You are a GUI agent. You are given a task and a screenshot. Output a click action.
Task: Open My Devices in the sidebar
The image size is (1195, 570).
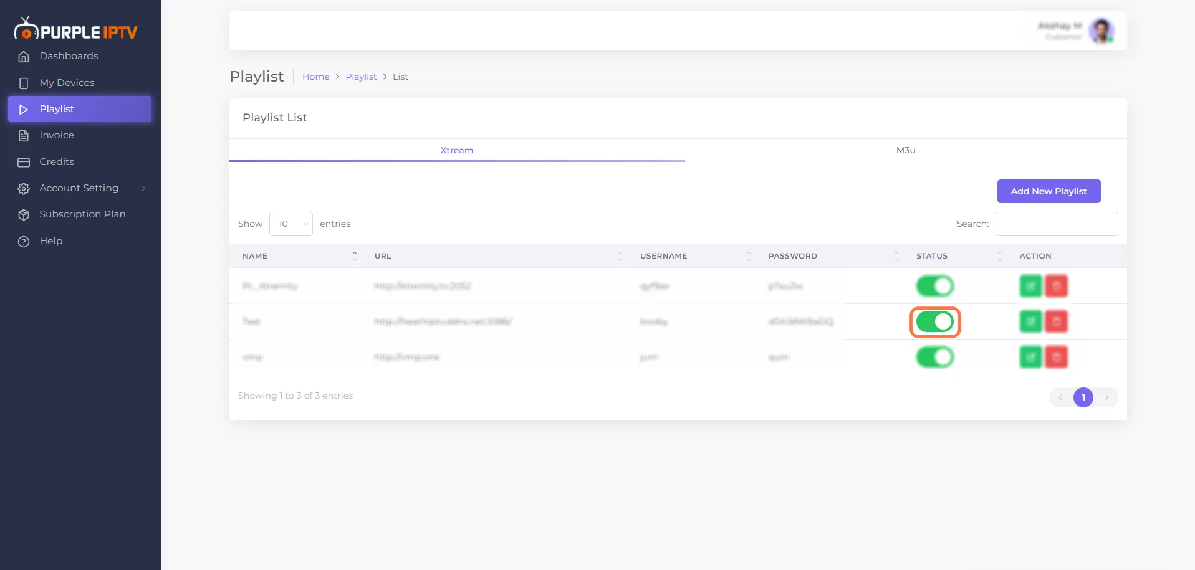point(67,83)
